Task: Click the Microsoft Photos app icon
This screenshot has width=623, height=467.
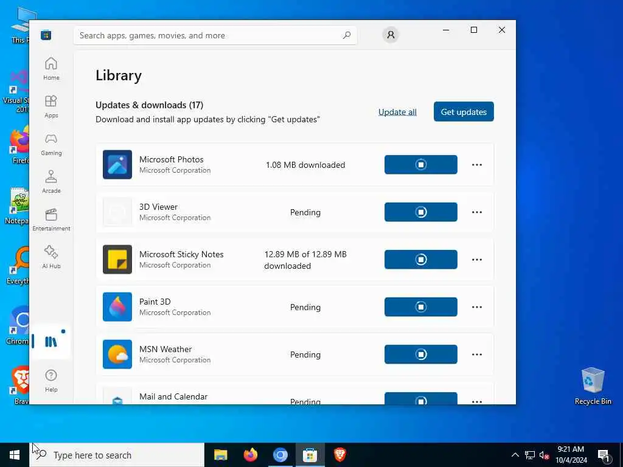Action: tap(117, 164)
